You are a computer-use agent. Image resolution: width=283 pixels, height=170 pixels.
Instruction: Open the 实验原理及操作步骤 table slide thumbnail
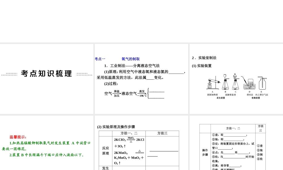(141, 143)
